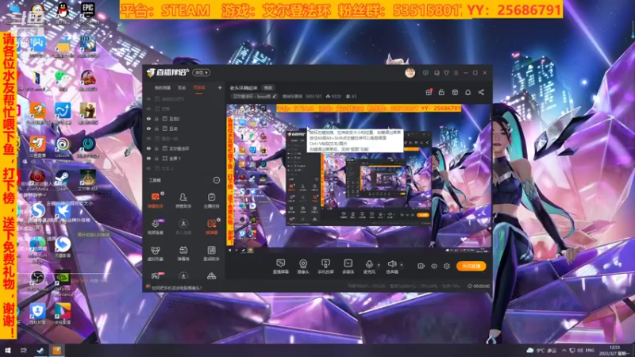Toggle lock on the 互动 source
635x357 pixels.
(x=156, y=129)
